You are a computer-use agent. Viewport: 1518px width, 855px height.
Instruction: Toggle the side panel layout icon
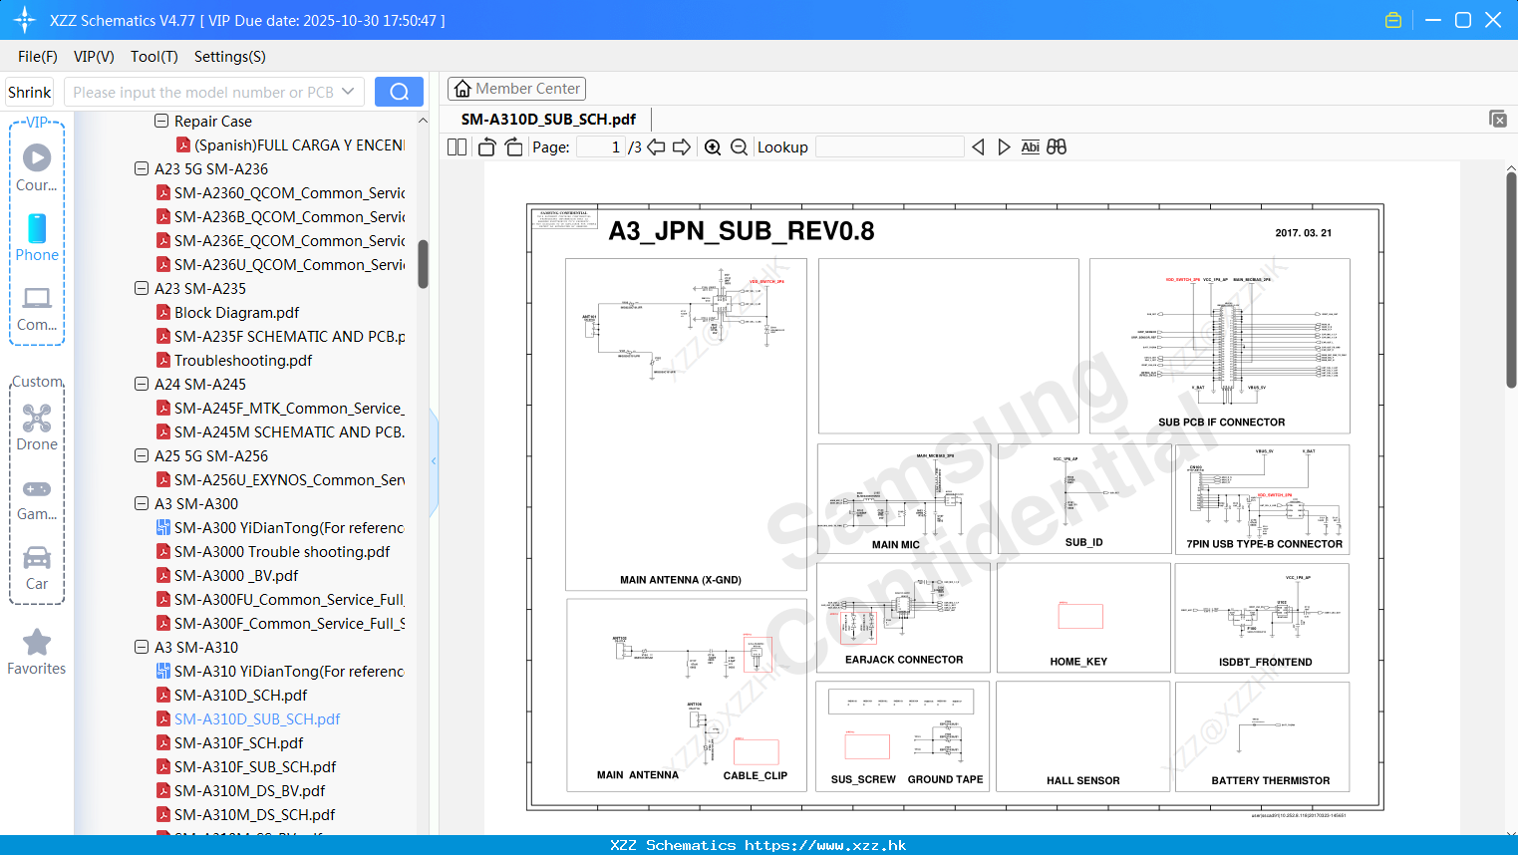point(456,147)
